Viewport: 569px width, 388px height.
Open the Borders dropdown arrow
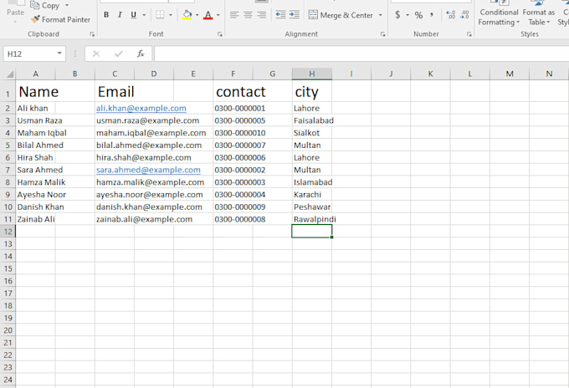171,15
